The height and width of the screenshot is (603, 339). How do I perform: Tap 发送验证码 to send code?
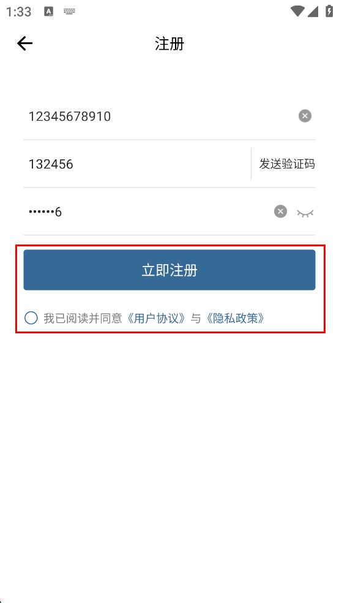point(287,164)
